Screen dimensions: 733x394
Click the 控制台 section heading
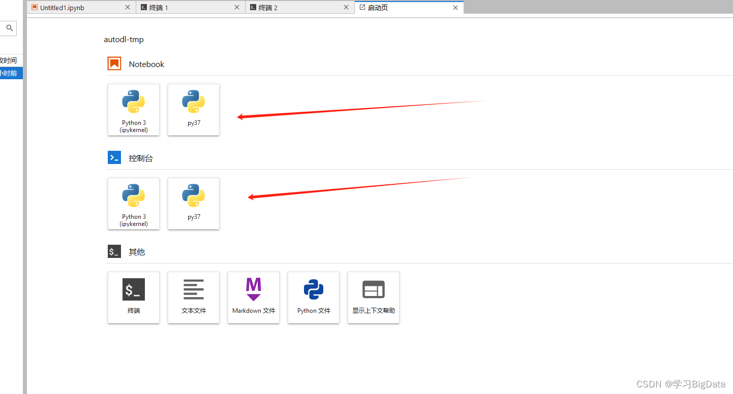(x=141, y=158)
